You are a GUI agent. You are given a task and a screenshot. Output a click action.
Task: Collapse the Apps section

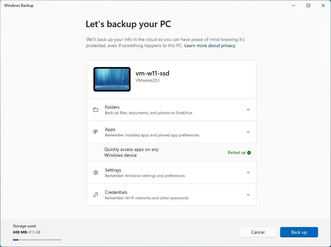tap(248, 132)
